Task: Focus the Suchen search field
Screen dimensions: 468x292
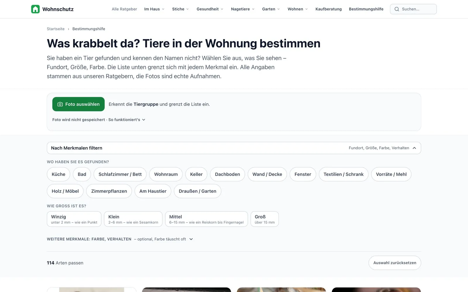Action: [413, 9]
